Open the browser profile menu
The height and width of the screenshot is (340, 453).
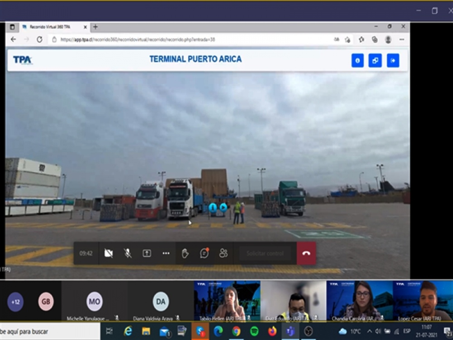click(x=388, y=39)
